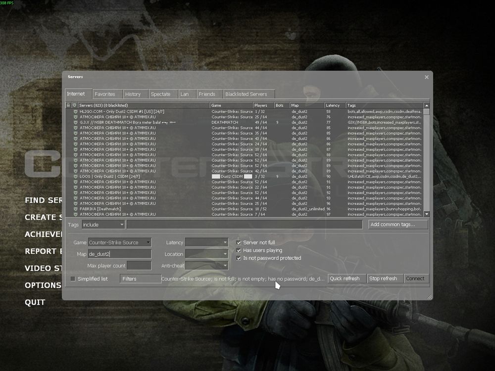The width and height of the screenshot is (495, 371).
Task: Sort by the Servers (823) column header
Action: point(144,105)
